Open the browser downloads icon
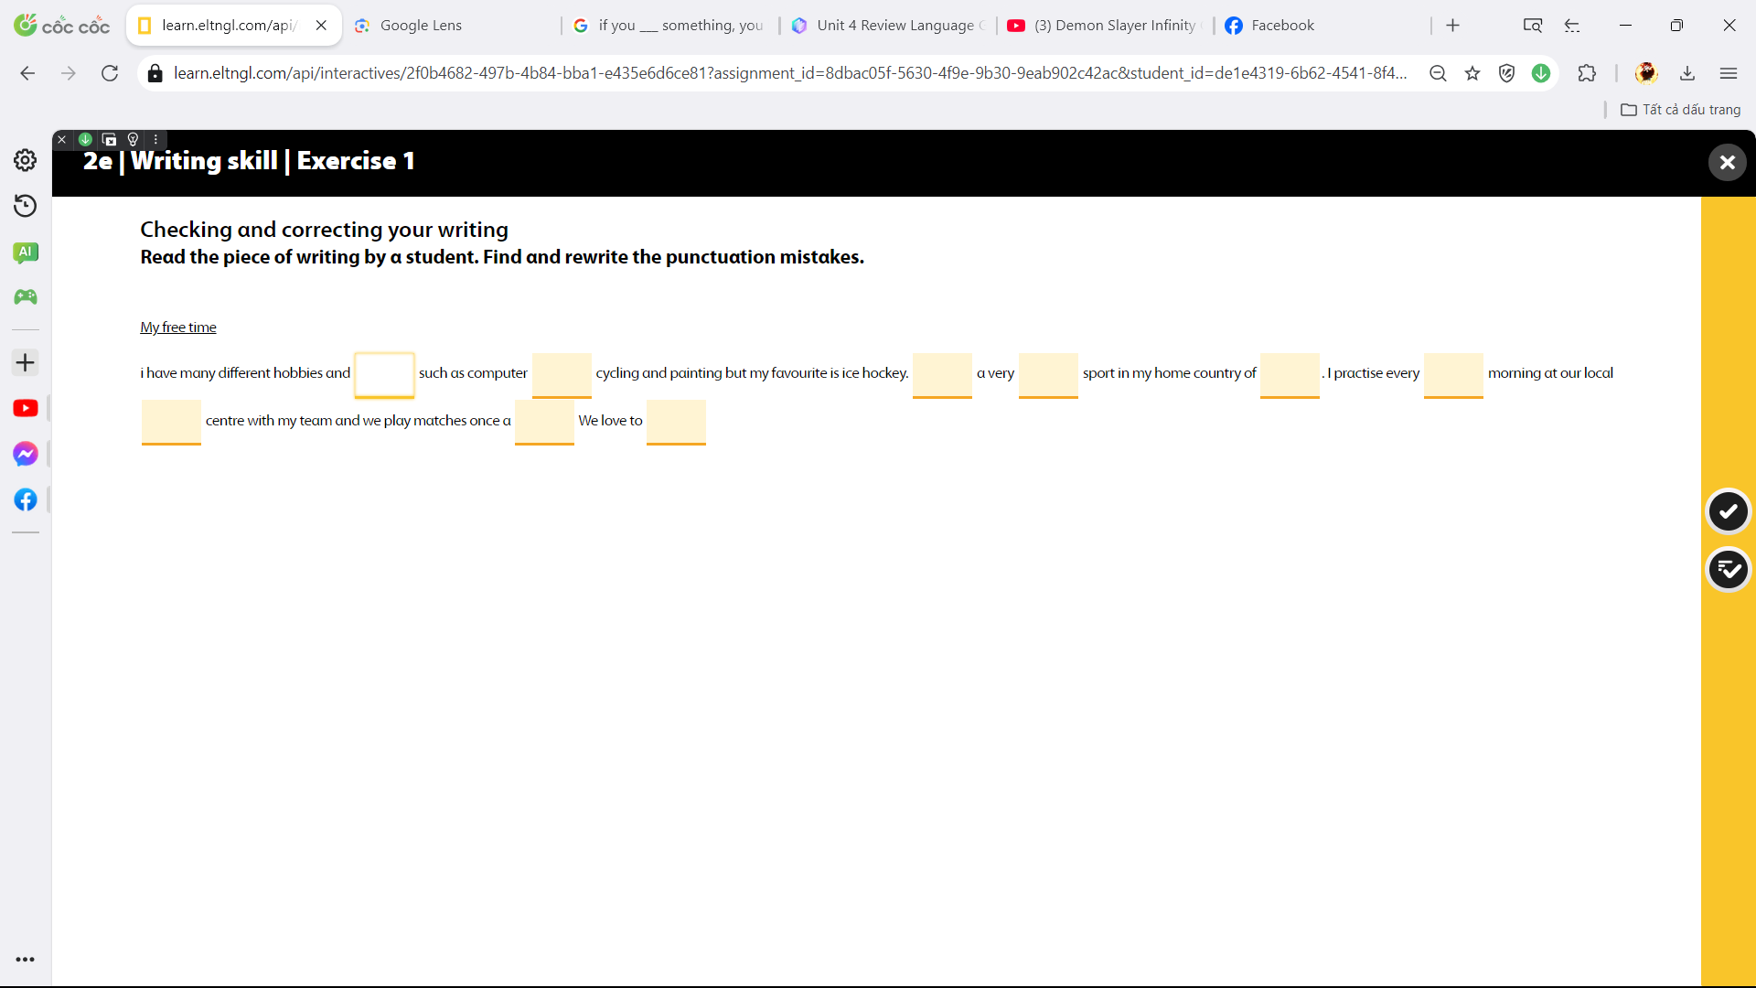 [1687, 73]
